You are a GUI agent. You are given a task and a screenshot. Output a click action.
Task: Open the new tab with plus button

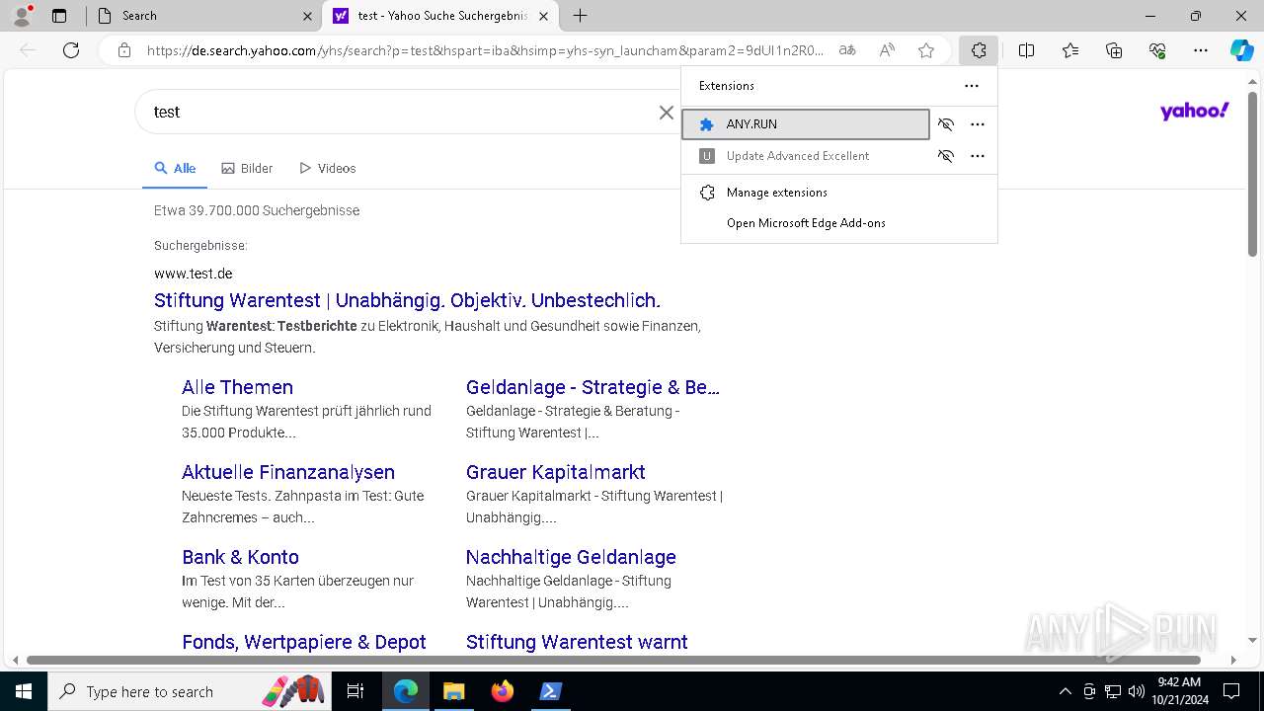[581, 16]
